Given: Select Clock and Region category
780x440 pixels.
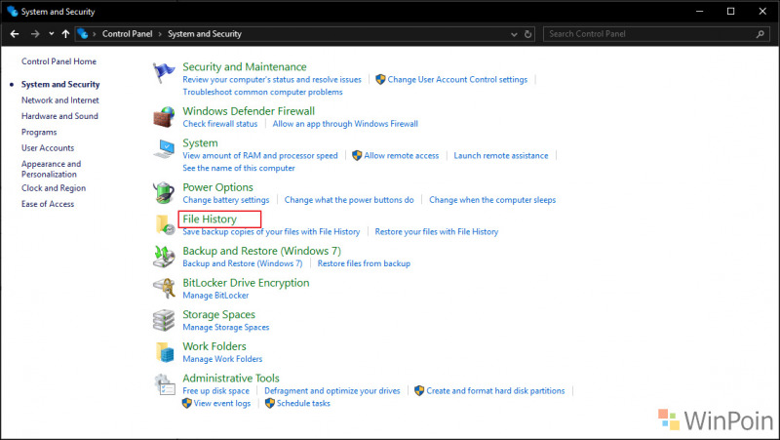Looking at the screenshot, I should pyautogui.click(x=54, y=188).
